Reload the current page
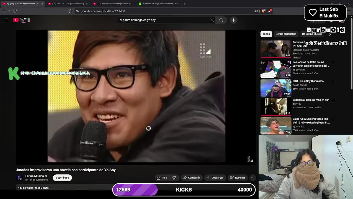 pos(15,11)
